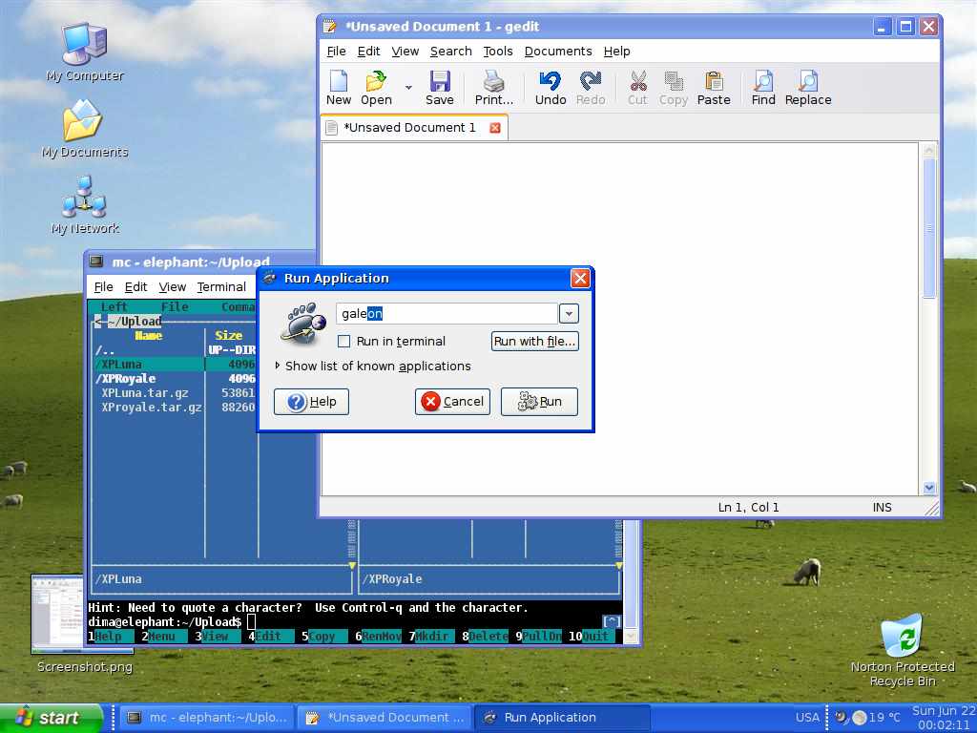The height and width of the screenshot is (733, 977).
Task: Select XPLuna.tar.gz in mc file list
Action: pos(175,392)
